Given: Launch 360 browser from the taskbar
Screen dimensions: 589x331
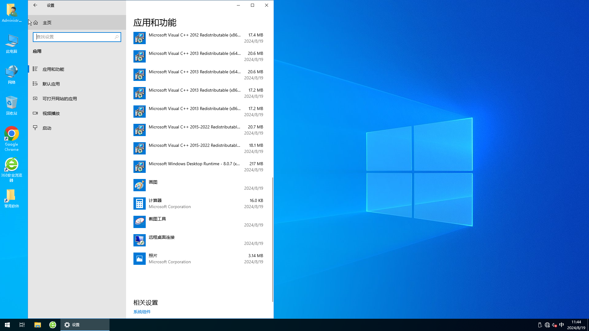Looking at the screenshot, I should tap(53, 325).
